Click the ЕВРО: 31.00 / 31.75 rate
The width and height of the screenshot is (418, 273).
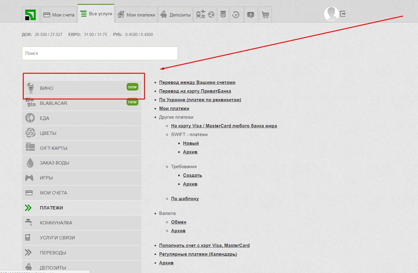click(x=88, y=34)
